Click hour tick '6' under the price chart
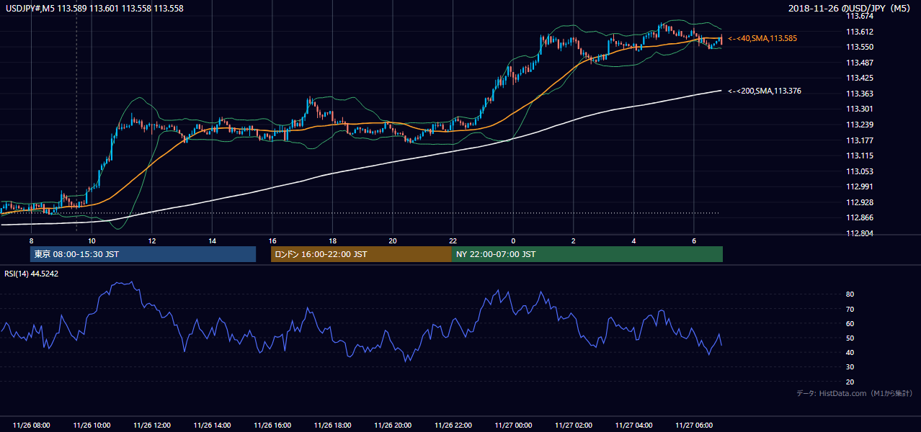Image resolution: width=921 pixels, height=432 pixels. (693, 240)
